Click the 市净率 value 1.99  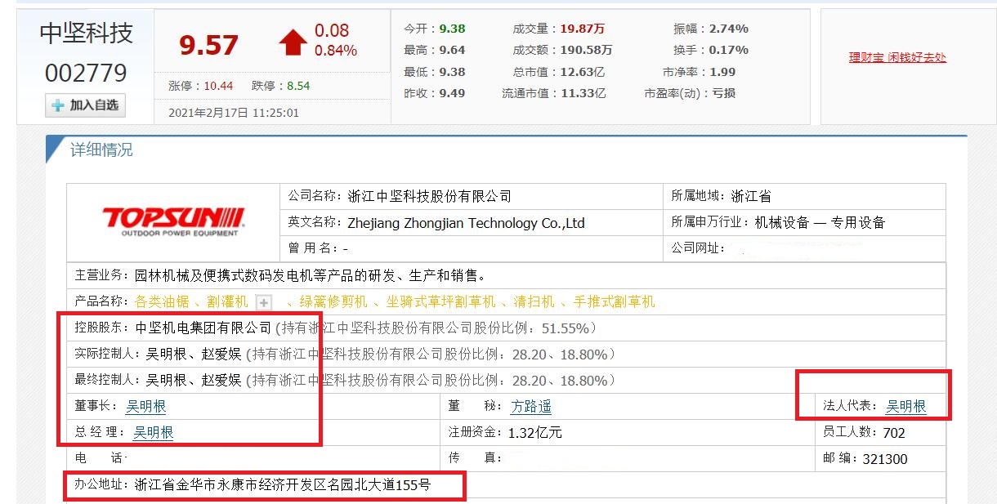[x=722, y=72]
